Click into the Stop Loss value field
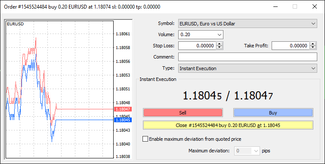The image size is (325, 164). click(x=197, y=46)
